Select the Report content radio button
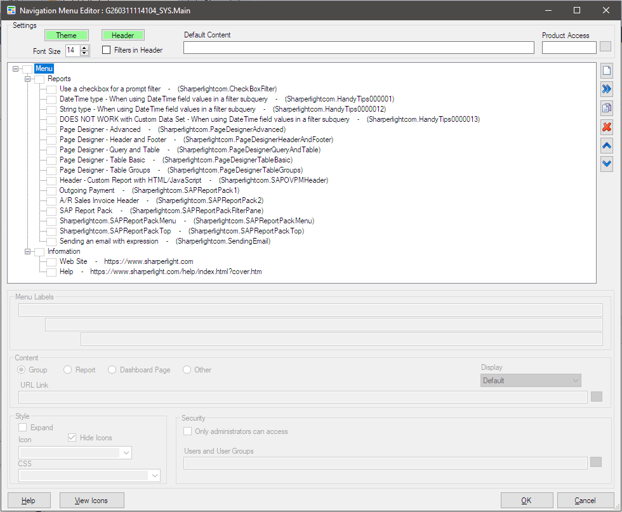Image resolution: width=622 pixels, height=512 pixels. pyautogui.click(x=68, y=370)
